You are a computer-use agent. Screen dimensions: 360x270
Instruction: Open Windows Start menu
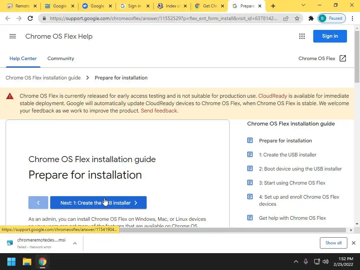click(x=11, y=262)
